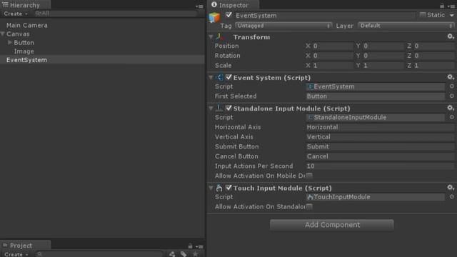Collapse the Event System component
Image resolution: width=457 pixels, height=257 pixels.
211,78
